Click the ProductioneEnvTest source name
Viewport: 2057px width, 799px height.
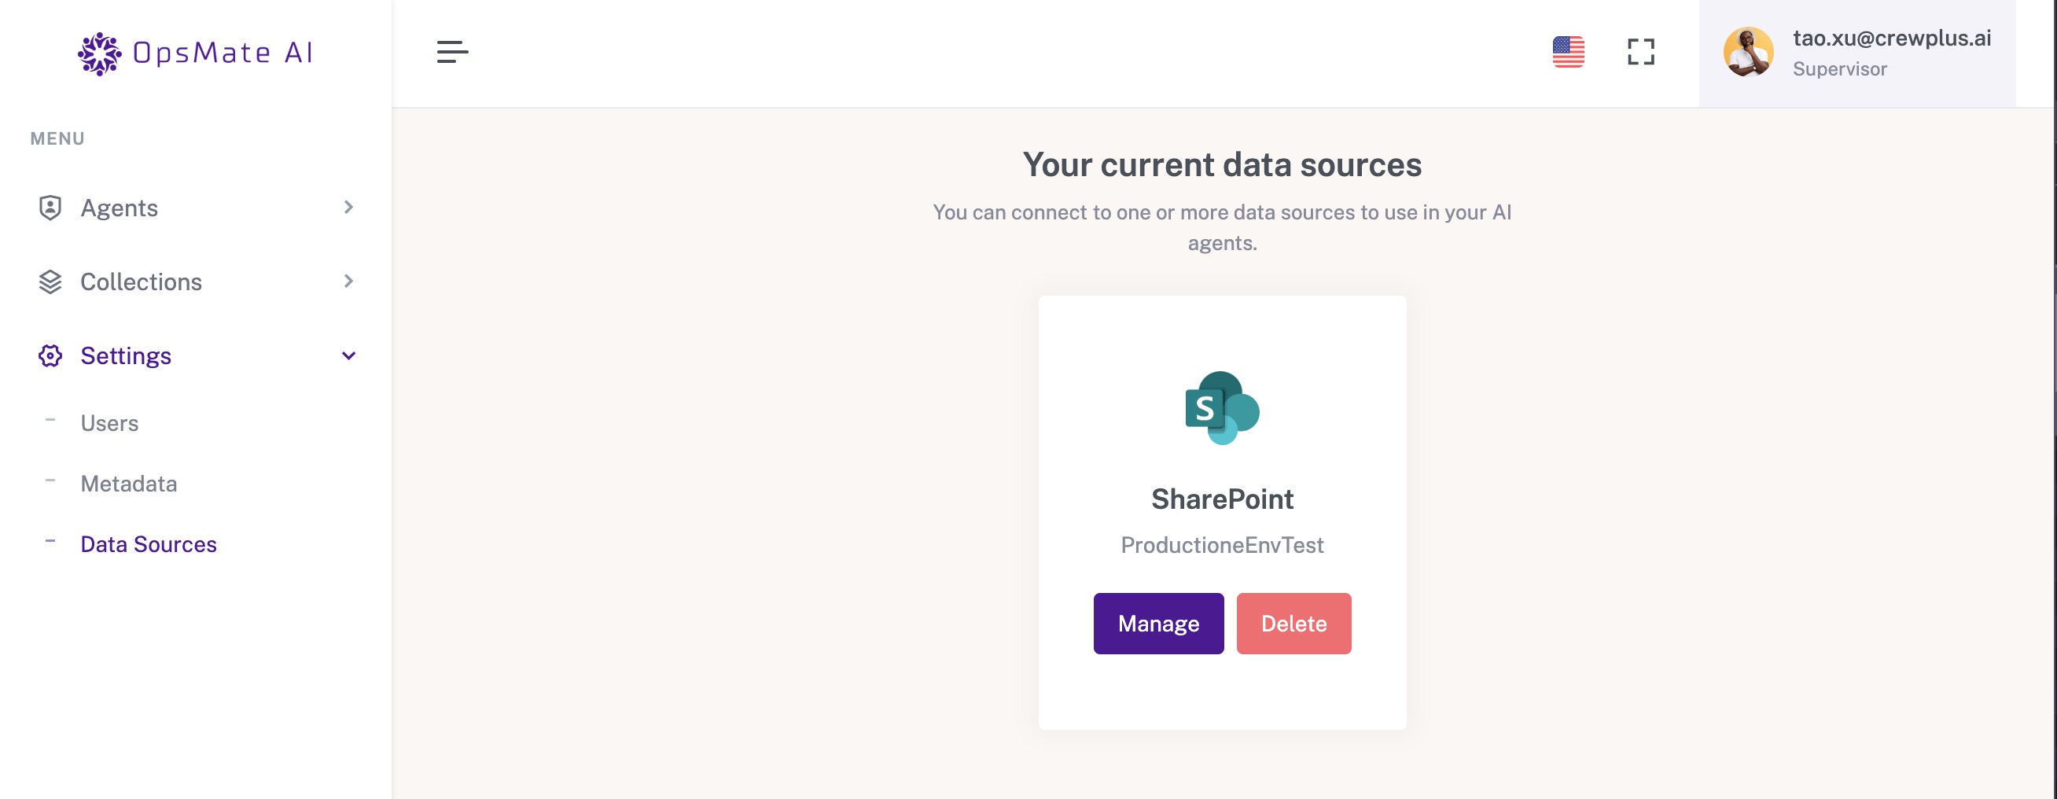(1222, 545)
